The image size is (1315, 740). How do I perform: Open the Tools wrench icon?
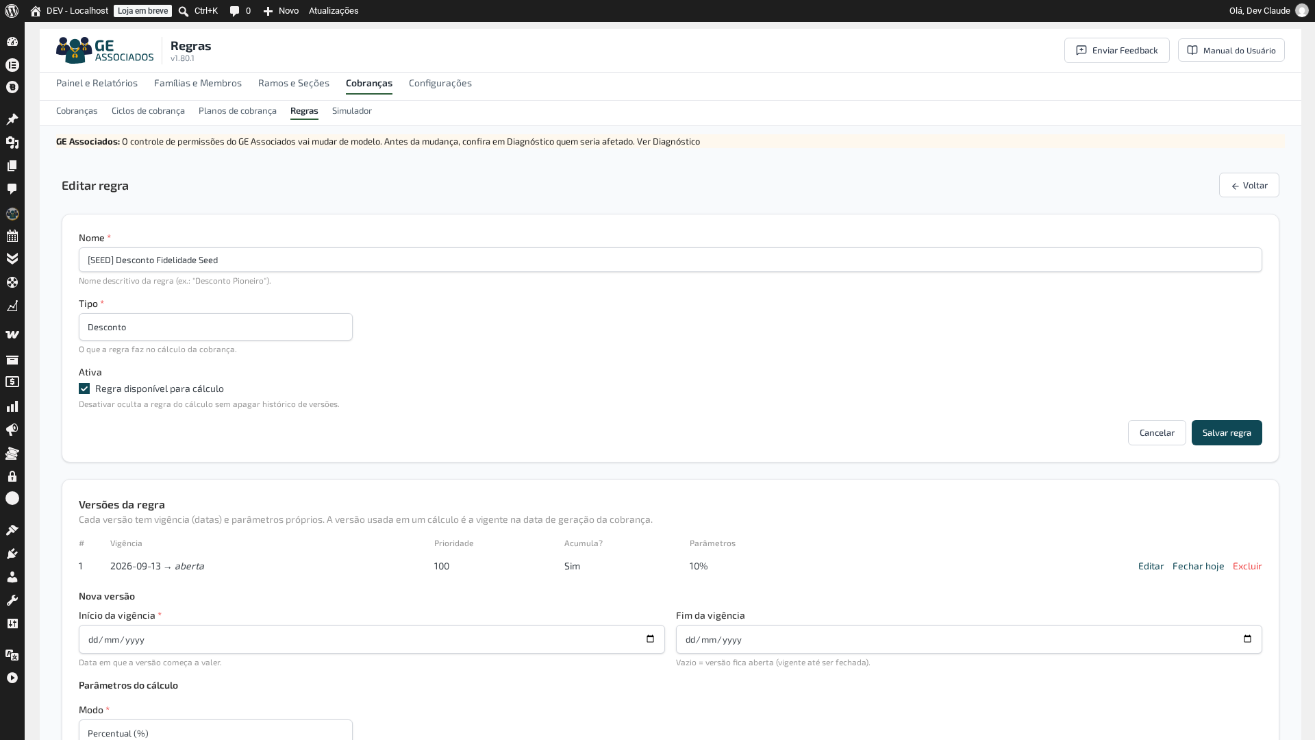pyautogui.click(x=12, y=600)
